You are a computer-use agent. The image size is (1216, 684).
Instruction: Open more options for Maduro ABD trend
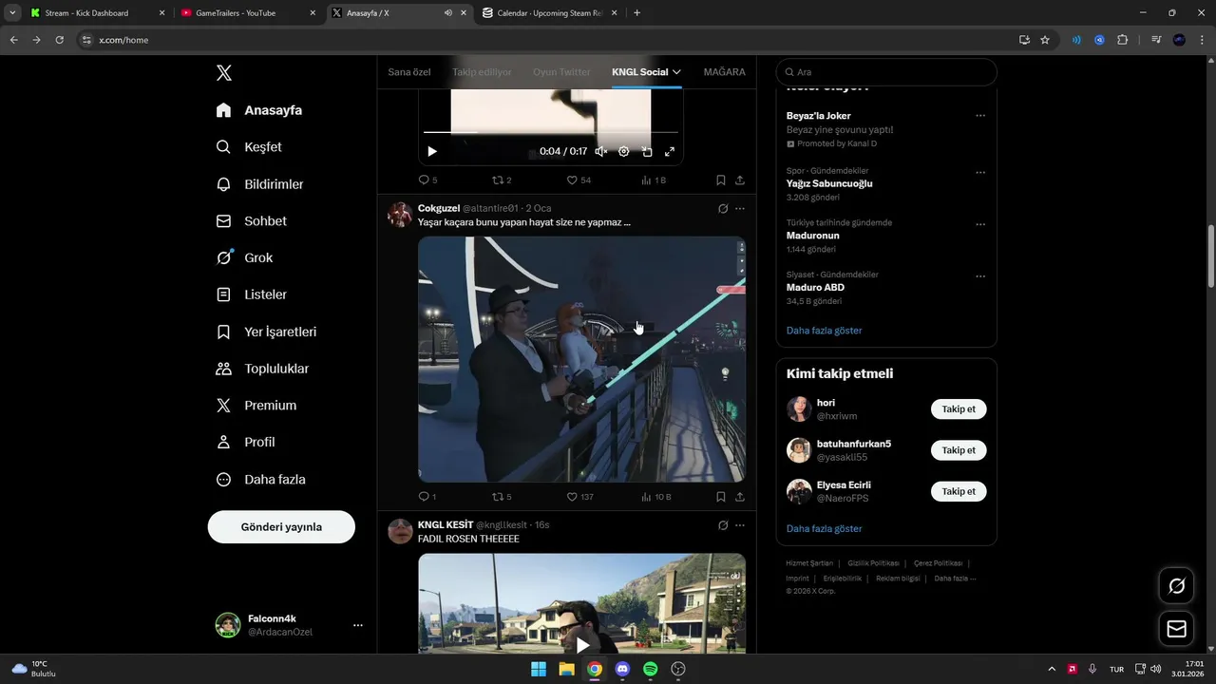[980, 276]
